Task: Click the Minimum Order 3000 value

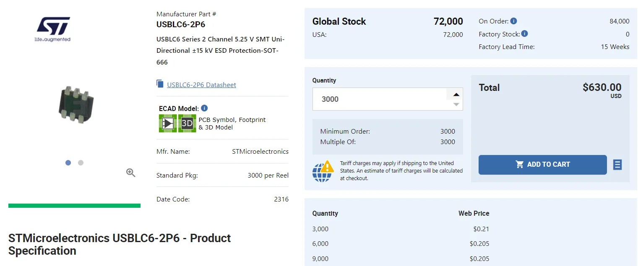Action: (x=448, y=131)
